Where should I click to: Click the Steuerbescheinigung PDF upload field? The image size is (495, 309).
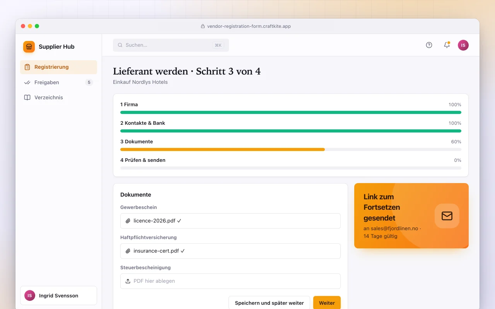230,281
